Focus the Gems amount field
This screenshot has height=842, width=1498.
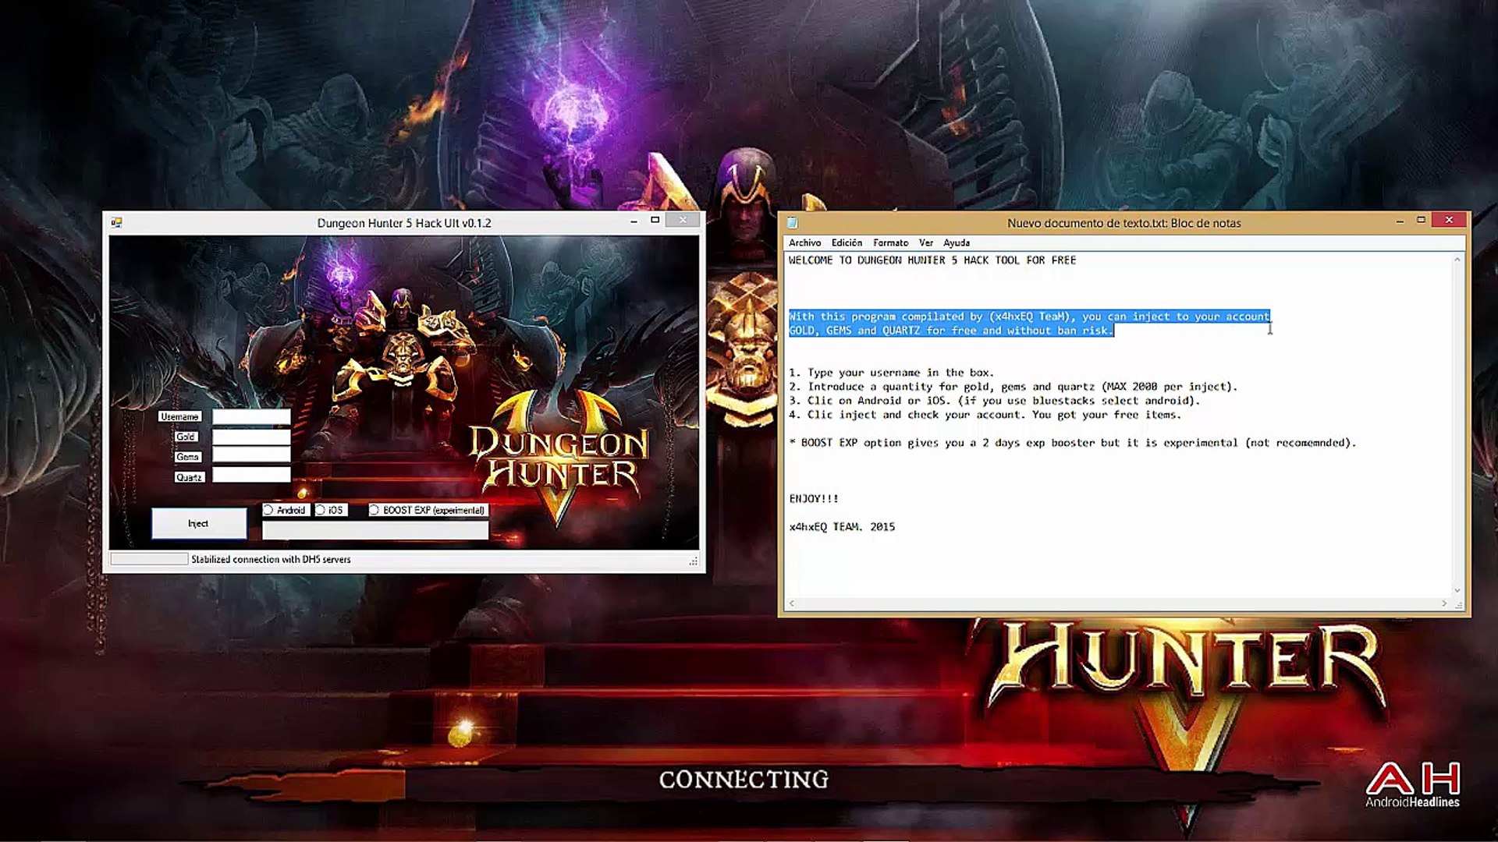click(251, 455)
